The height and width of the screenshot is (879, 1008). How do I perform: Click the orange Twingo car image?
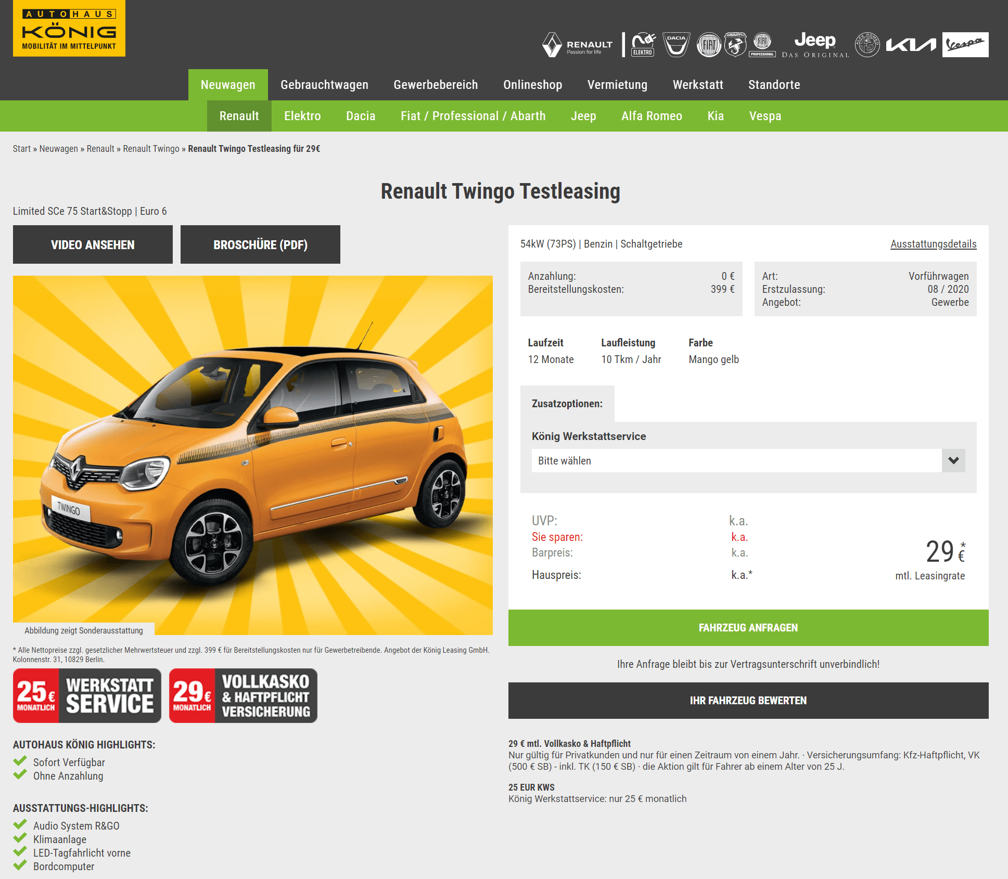[253, 455]
